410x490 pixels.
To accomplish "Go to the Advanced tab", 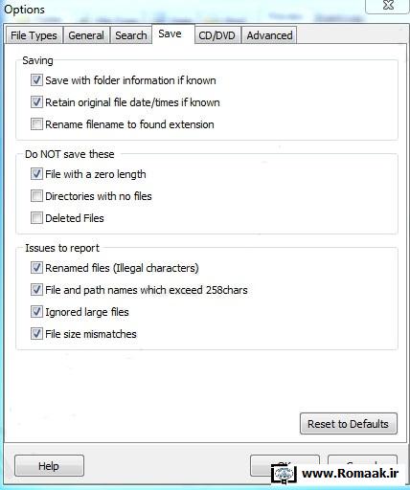I will click(269, 35).
